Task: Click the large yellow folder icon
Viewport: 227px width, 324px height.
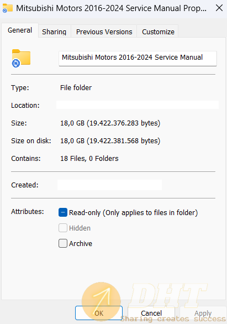Action: [21, 58]
